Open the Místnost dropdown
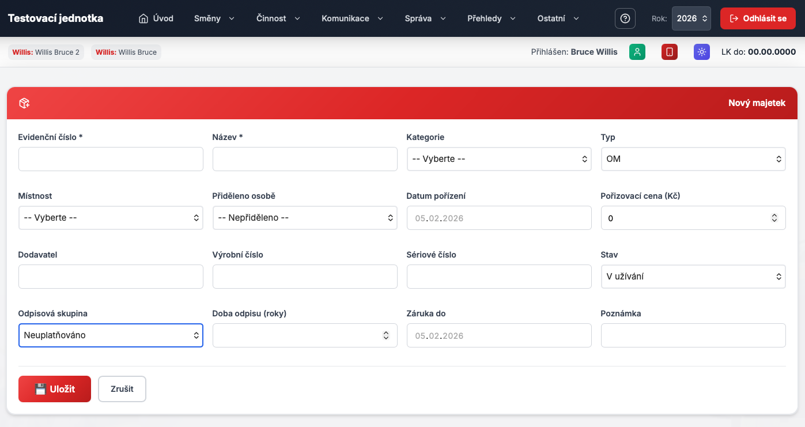Screen dimensions: 805x427 tap(111, 218)
